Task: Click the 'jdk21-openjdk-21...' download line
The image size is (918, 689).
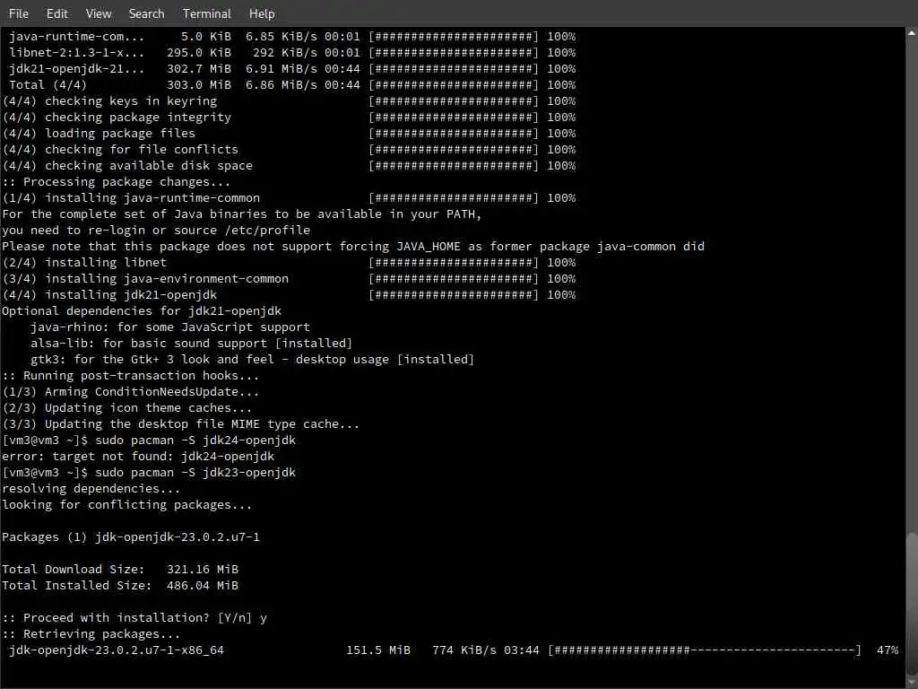Action: pos(293,68)
